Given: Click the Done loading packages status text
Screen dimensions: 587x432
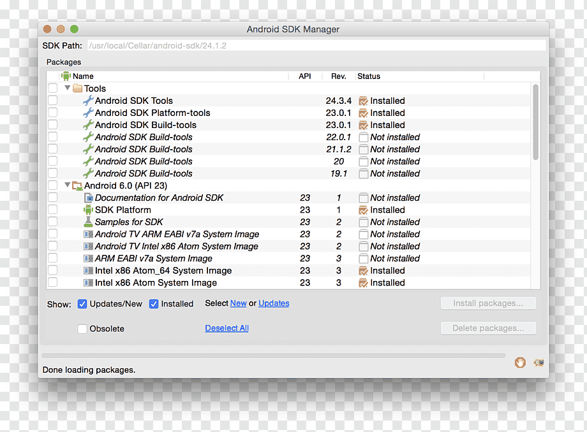Looking at the screenshot, I should 89,370.
